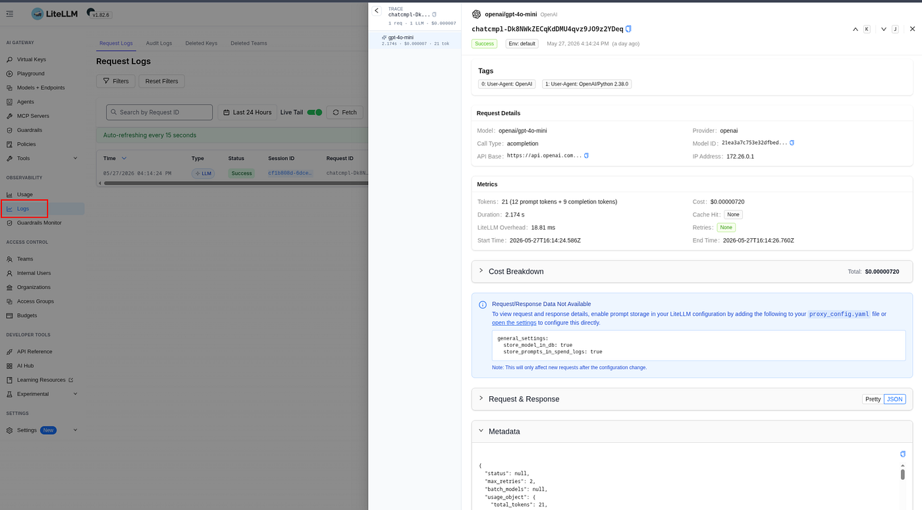Click the 'User-Agent: OpenAI/Python 2.38.0' tag
This screenshot has width=922, height=510.
click(587, 84)
